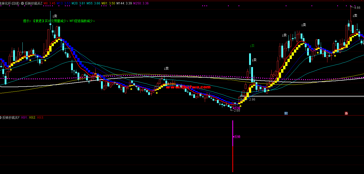Click the red XG3 output label
Image resolution: width=364 pixels, height=174 pixels.
click(40, 118)
